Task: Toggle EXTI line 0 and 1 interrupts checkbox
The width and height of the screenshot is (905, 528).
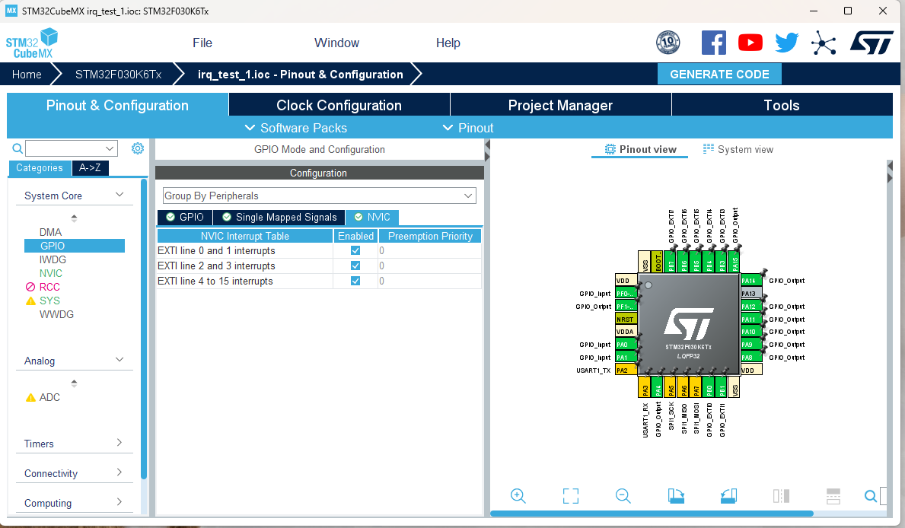Action: [355, 250]
